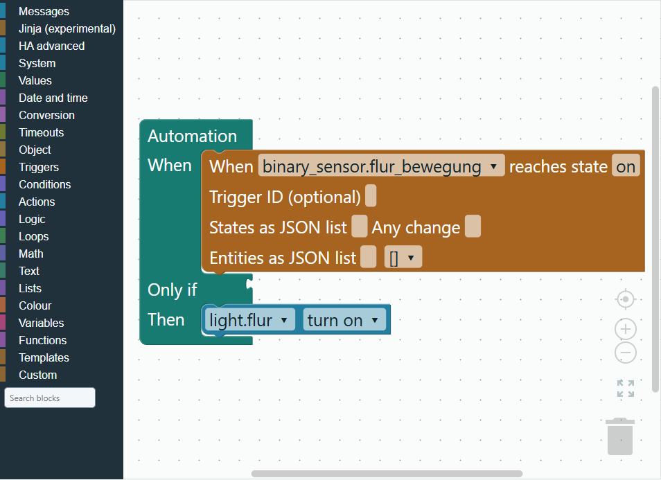
Task: Click the trash can icon
Action: 619,436
